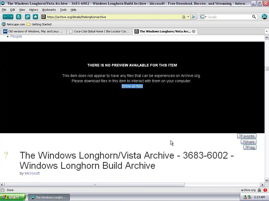Open the Microsoft author link

pos(32,173)
